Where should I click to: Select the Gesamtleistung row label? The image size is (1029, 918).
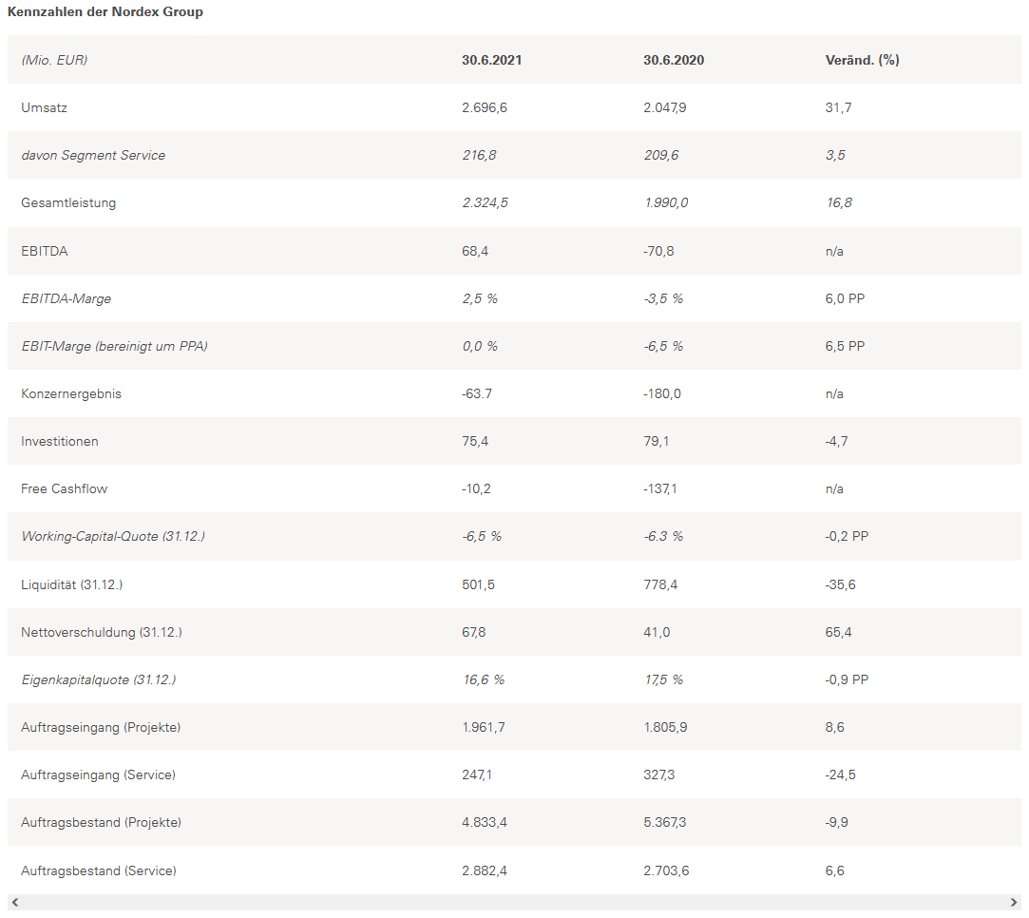coord(68,203)
